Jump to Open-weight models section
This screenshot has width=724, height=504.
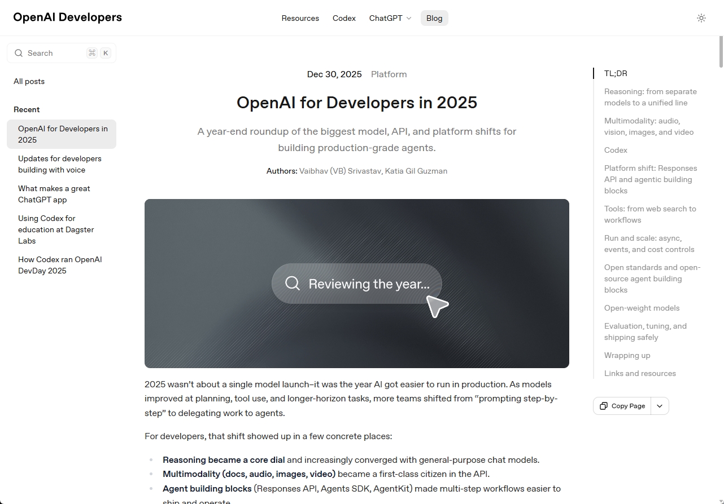[x=642, y=308]
